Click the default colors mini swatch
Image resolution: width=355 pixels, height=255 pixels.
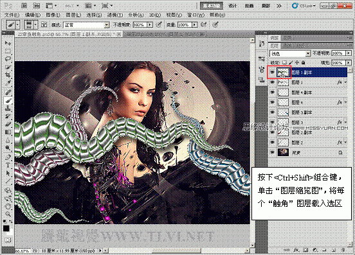pyautogui.click(x=5, y=221)
